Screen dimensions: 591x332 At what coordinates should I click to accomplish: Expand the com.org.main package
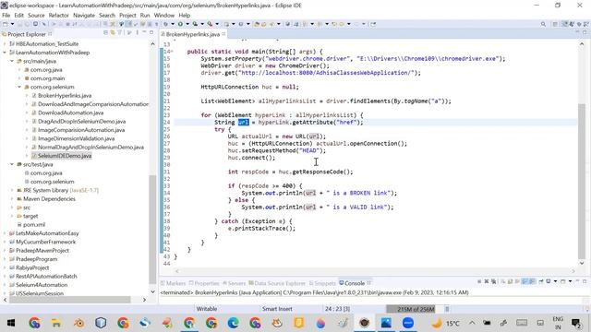tap(19, 78)
